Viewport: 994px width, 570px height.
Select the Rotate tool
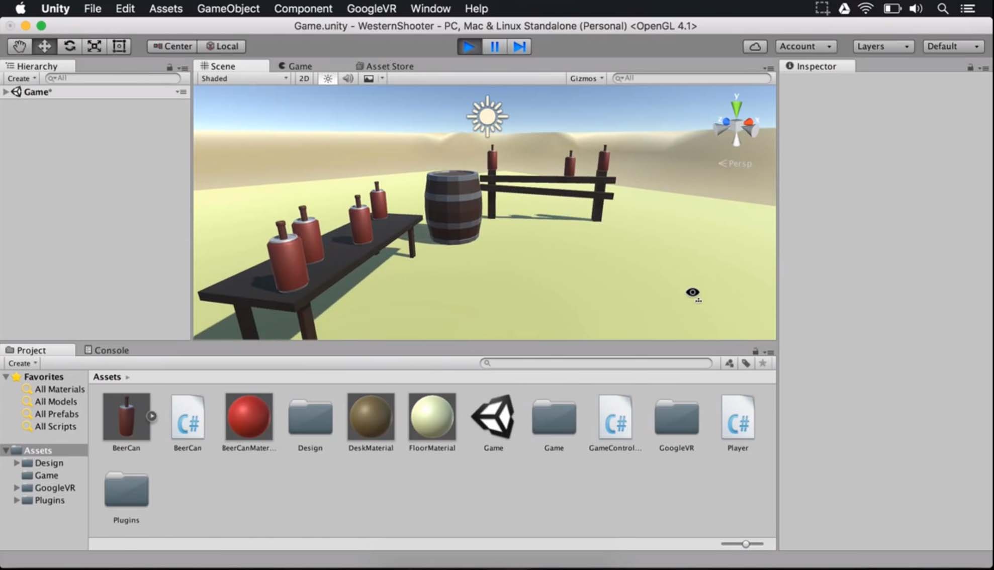(69, 46)
